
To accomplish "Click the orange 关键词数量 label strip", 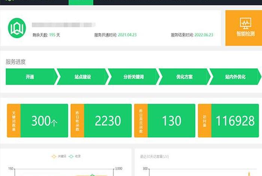I will 14,121.
